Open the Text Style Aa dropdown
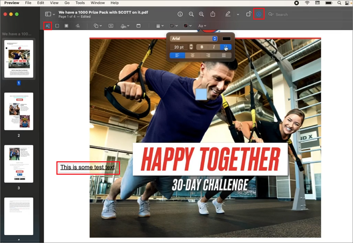This screenshot has height=243, width=353. (x=202, y=26)
